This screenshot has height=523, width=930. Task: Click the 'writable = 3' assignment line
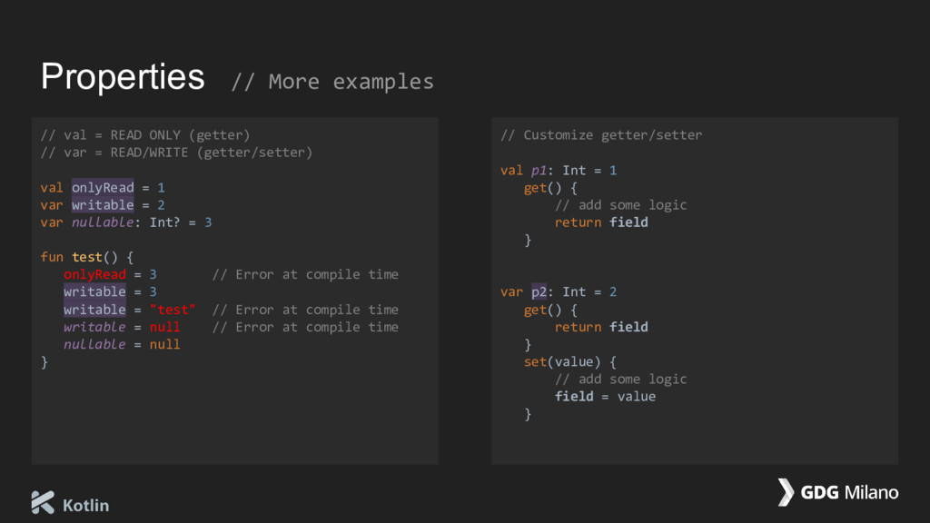click(x=110, y=291)
